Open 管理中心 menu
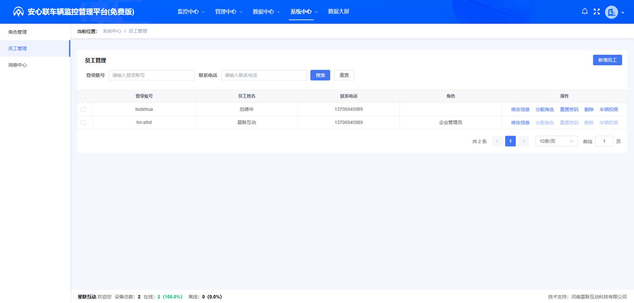The width and height of the screenshot is (634, 303). [x=229, y=12]
